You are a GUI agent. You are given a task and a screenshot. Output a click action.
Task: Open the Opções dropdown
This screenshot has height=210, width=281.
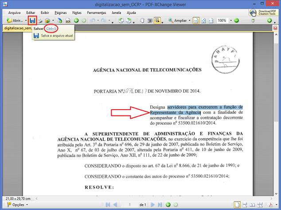[17, 205]
